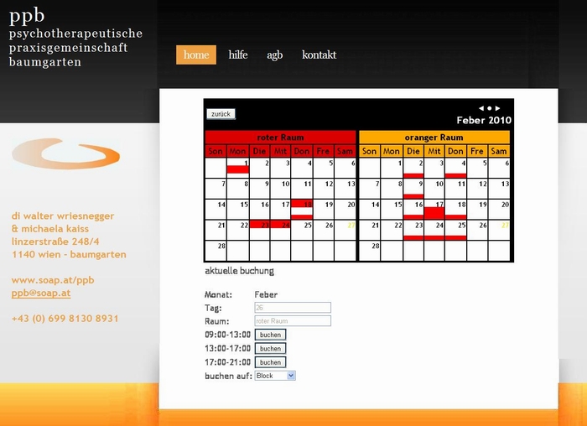Go to the previous month arrow
The width and height of the screenshot is (587, 426).
(481, 108)
